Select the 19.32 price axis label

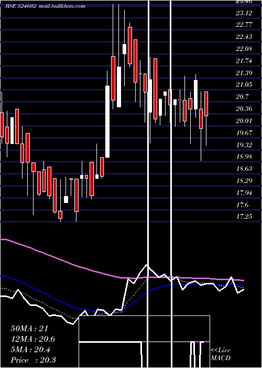tap(244, 145)
